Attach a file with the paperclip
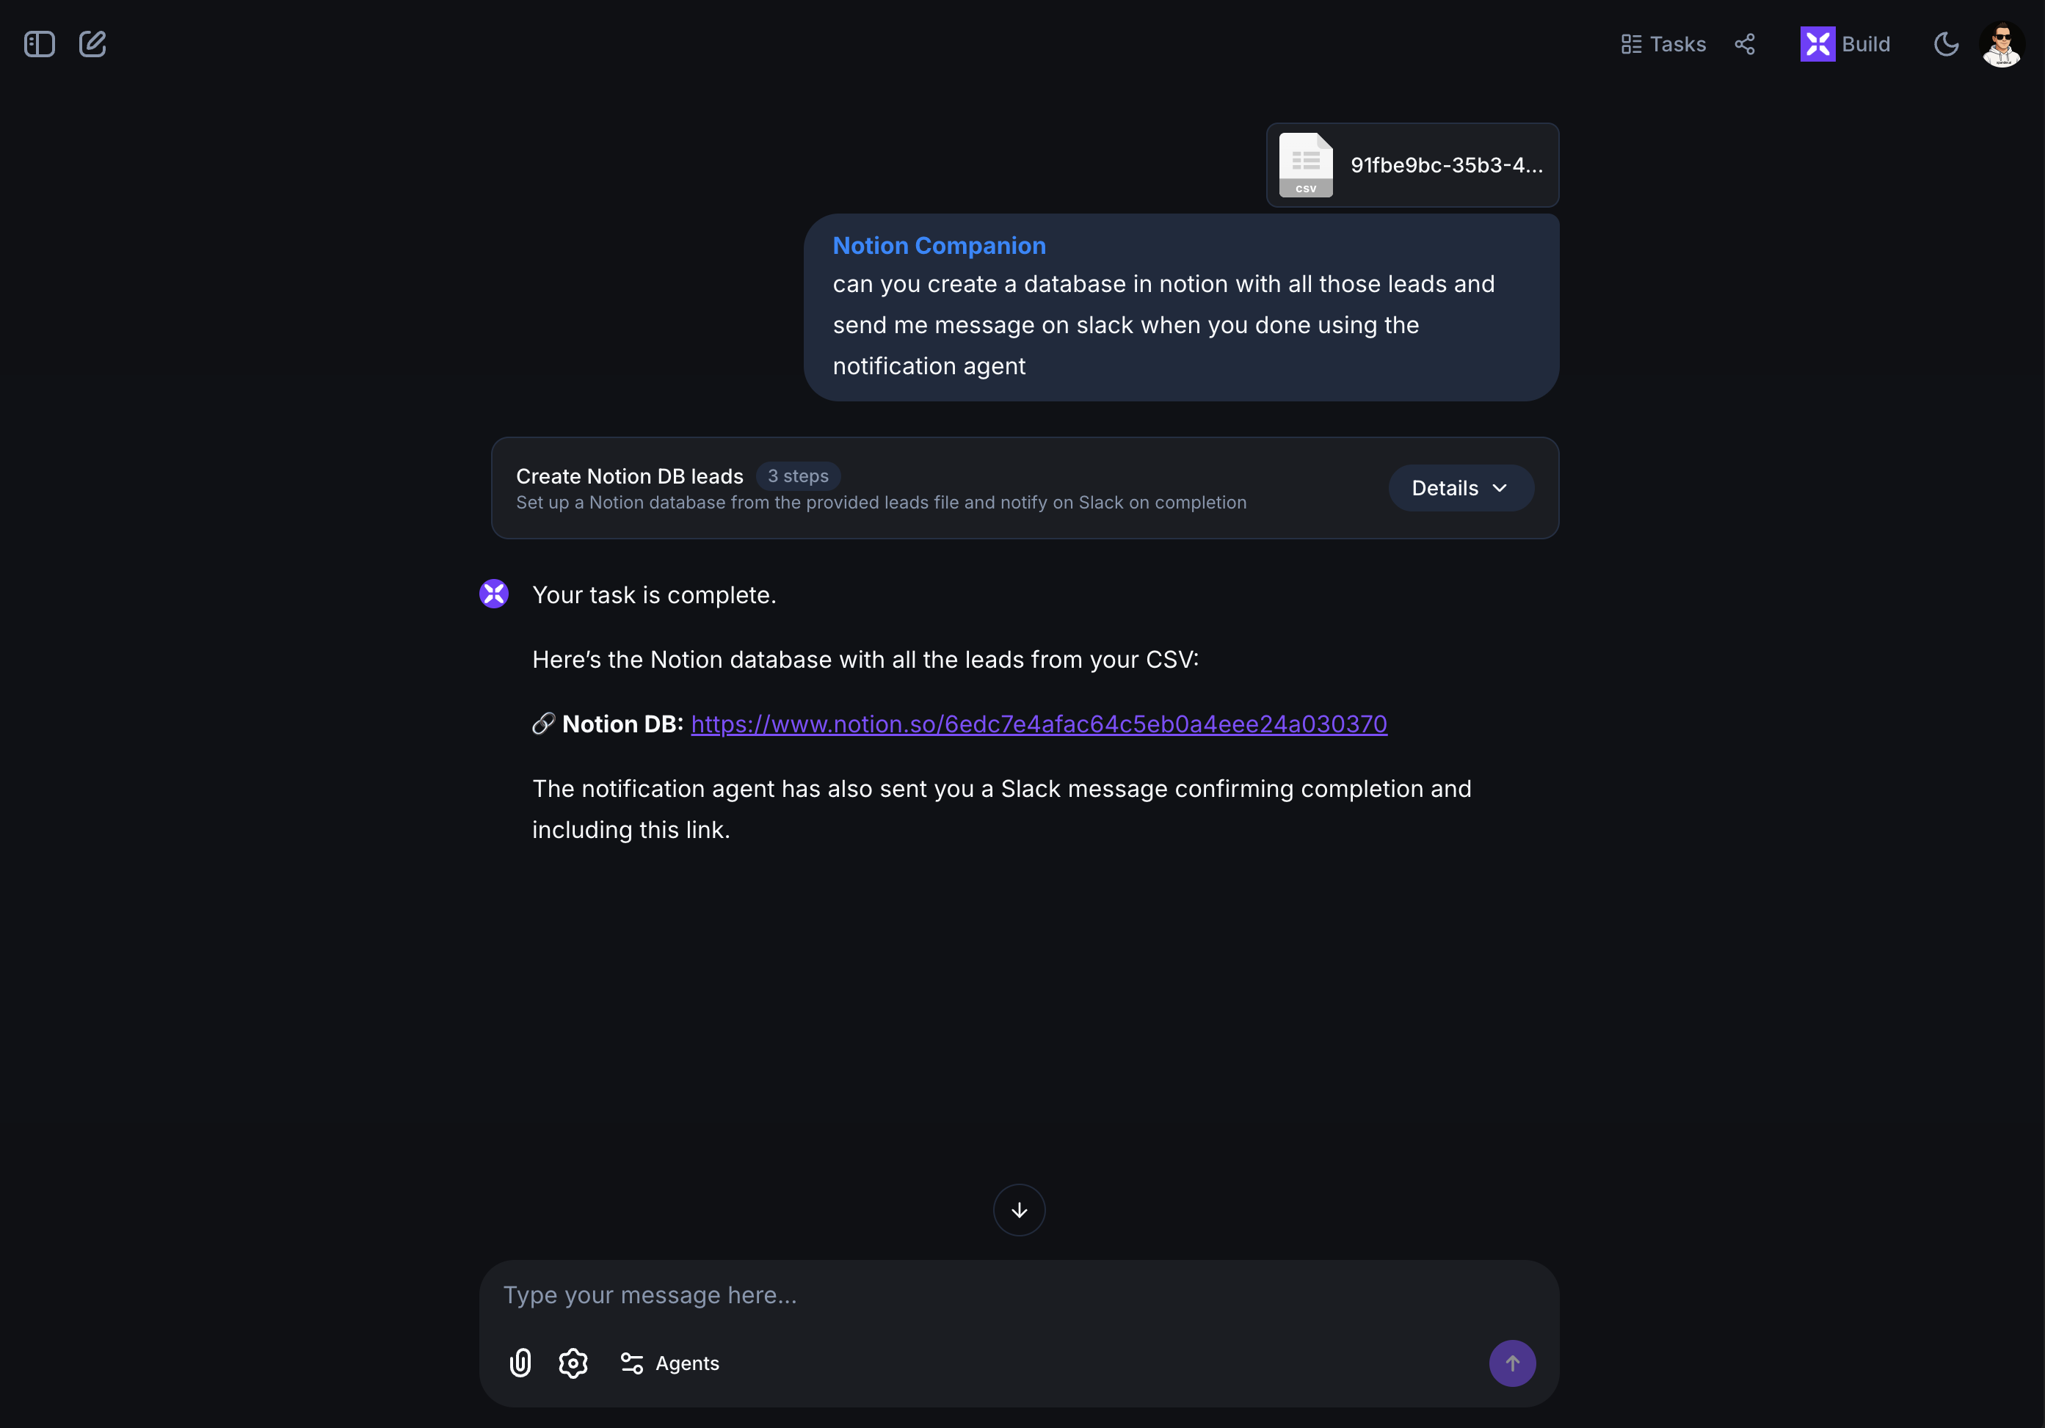Image resolution: width=2045 pixels, height=1428 pixels. 520,1362
